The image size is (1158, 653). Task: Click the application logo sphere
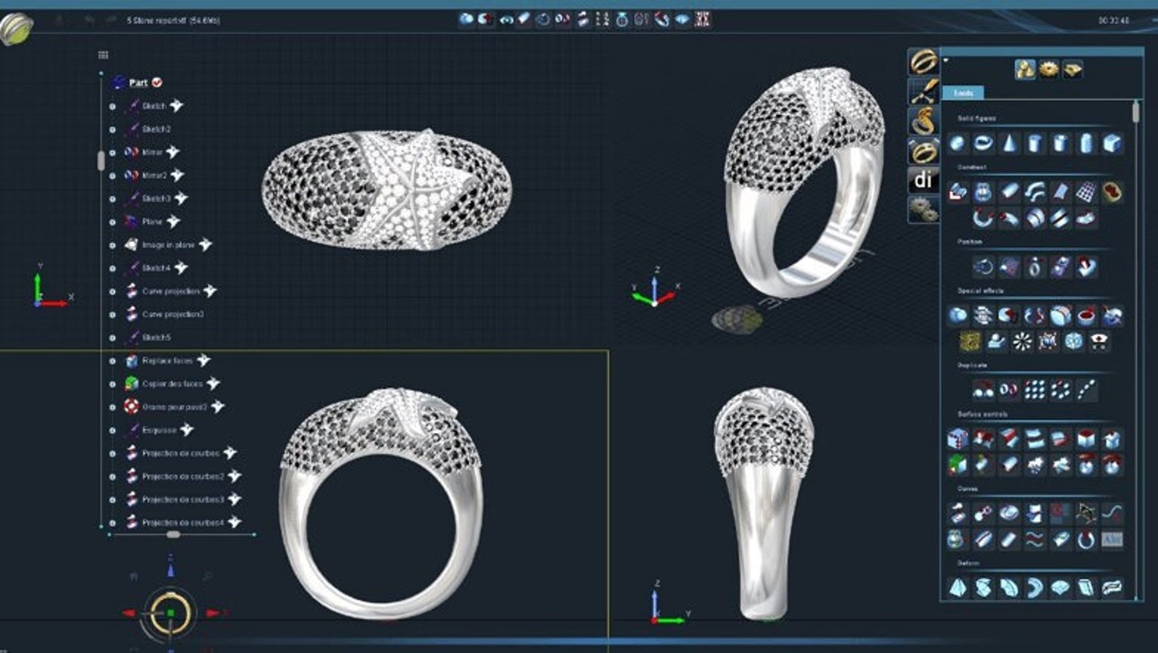click(x=16, y=29)
